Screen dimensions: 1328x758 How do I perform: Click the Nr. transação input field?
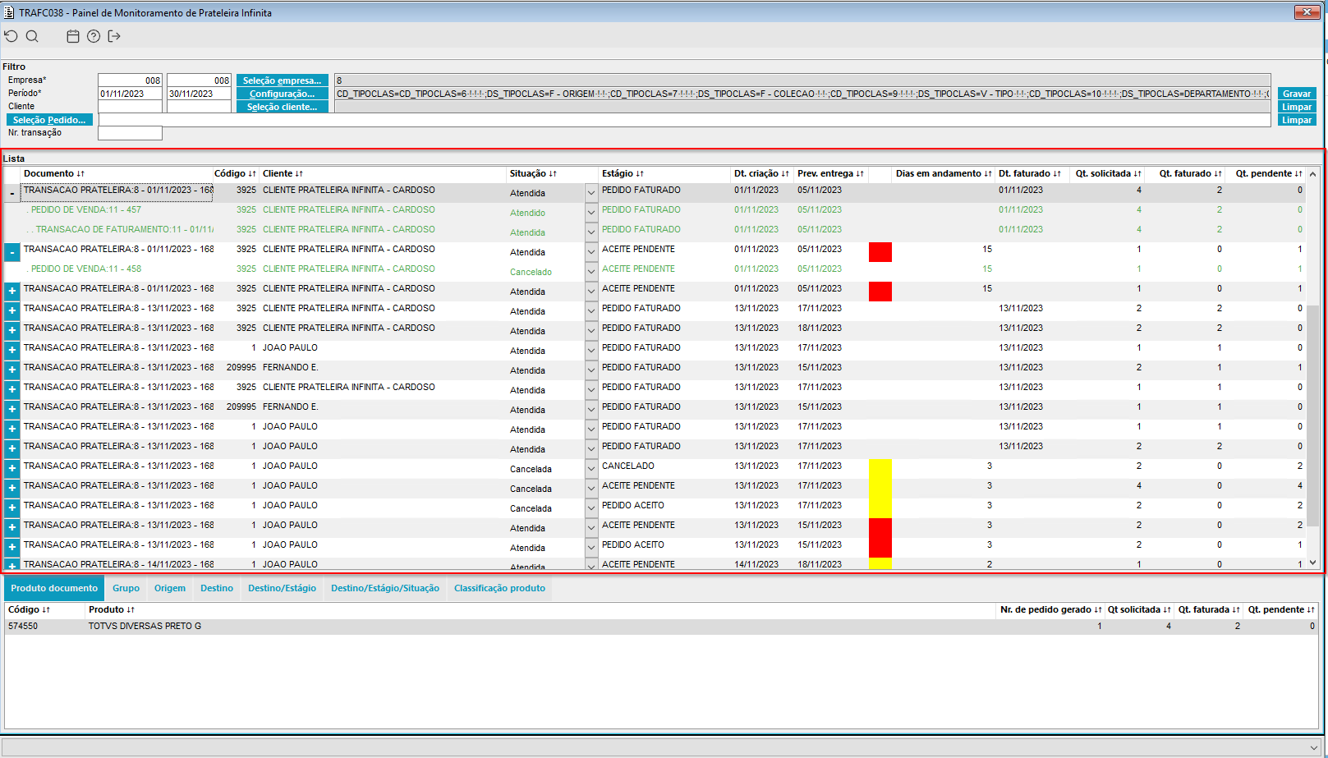pos(130,133)
